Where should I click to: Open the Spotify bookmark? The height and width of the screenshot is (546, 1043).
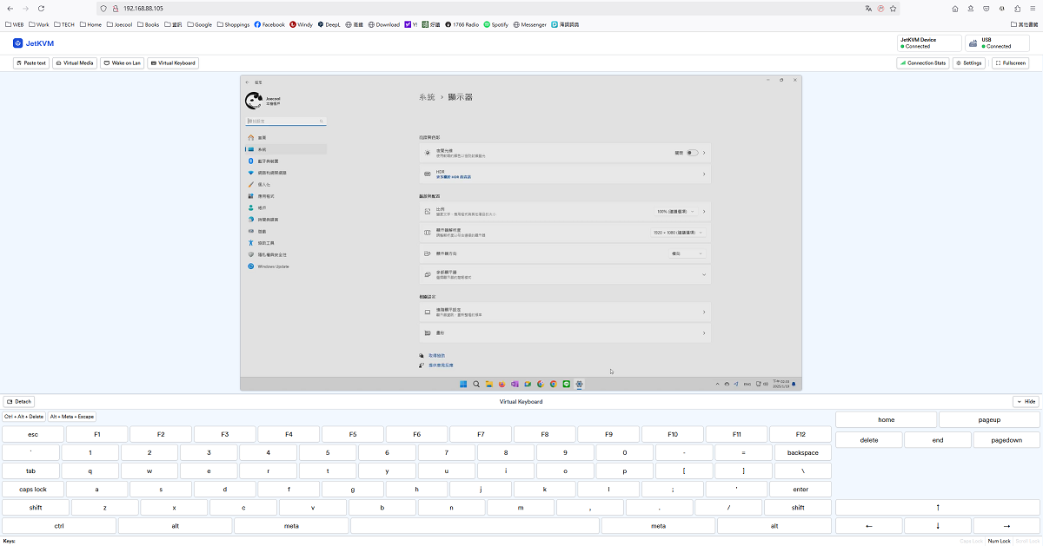point(496,24)
